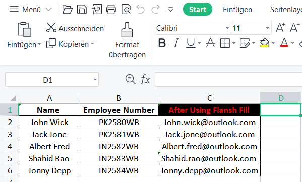Expand the draw border dropdown arrow

point(254,43)
